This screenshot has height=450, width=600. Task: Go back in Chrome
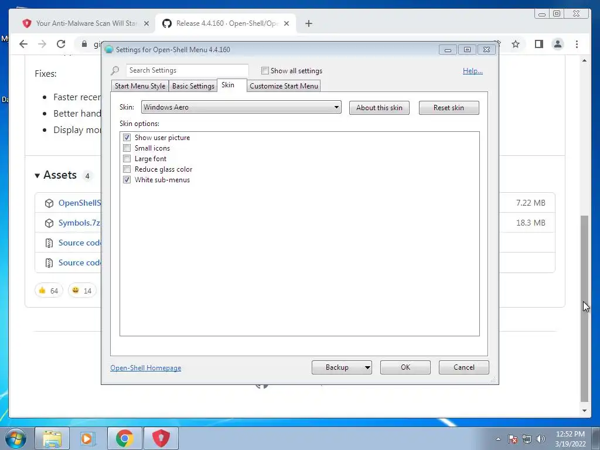point(23,44)
